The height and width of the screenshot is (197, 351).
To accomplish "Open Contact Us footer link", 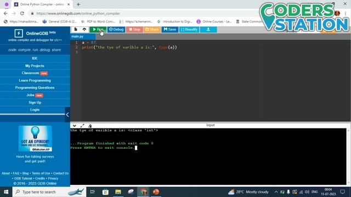I will (x=61, y=173).
